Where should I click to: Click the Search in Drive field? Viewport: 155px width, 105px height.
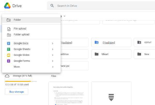(x=101, y=6)
